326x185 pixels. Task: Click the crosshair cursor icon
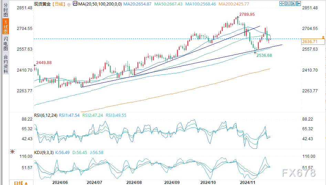coord(282,3)
